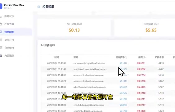
Task: Click official fee $0.1294
Action: 123,99
